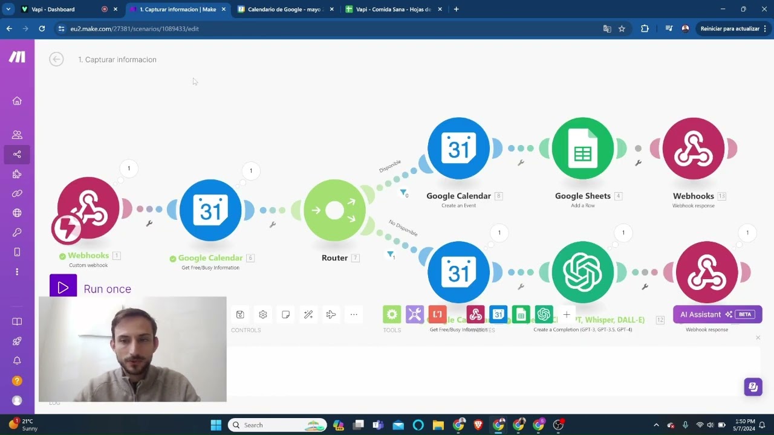Screen dimensions: 774x435
Task: Open Scenarios via the share-nodes sidebar icon
Action: 17,154
